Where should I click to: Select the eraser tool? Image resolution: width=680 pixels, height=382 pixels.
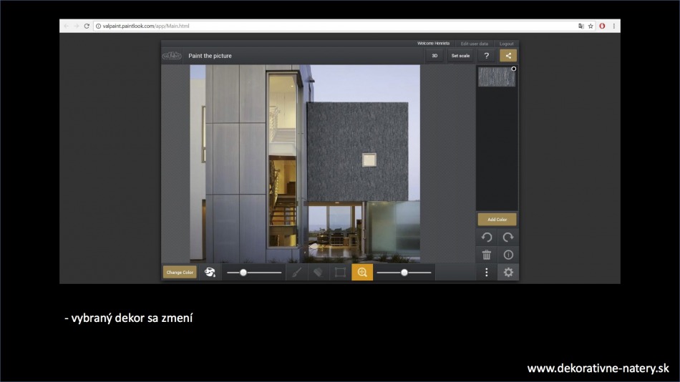click(x=319, y=273)
